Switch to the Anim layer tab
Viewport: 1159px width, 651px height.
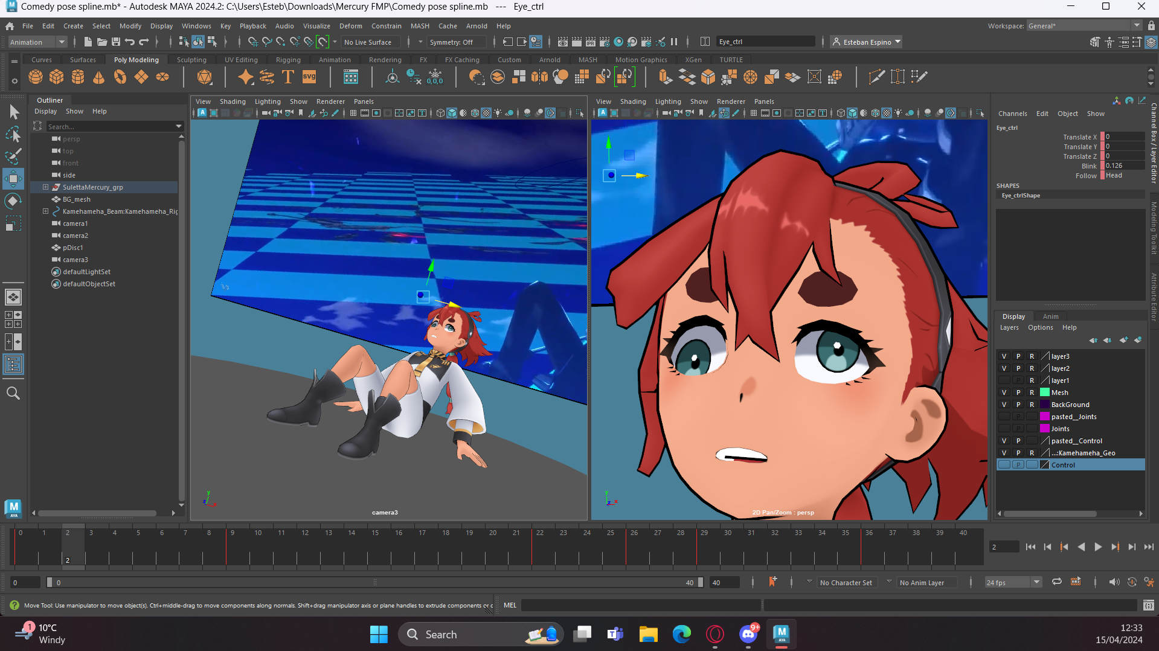[1050, 316]
